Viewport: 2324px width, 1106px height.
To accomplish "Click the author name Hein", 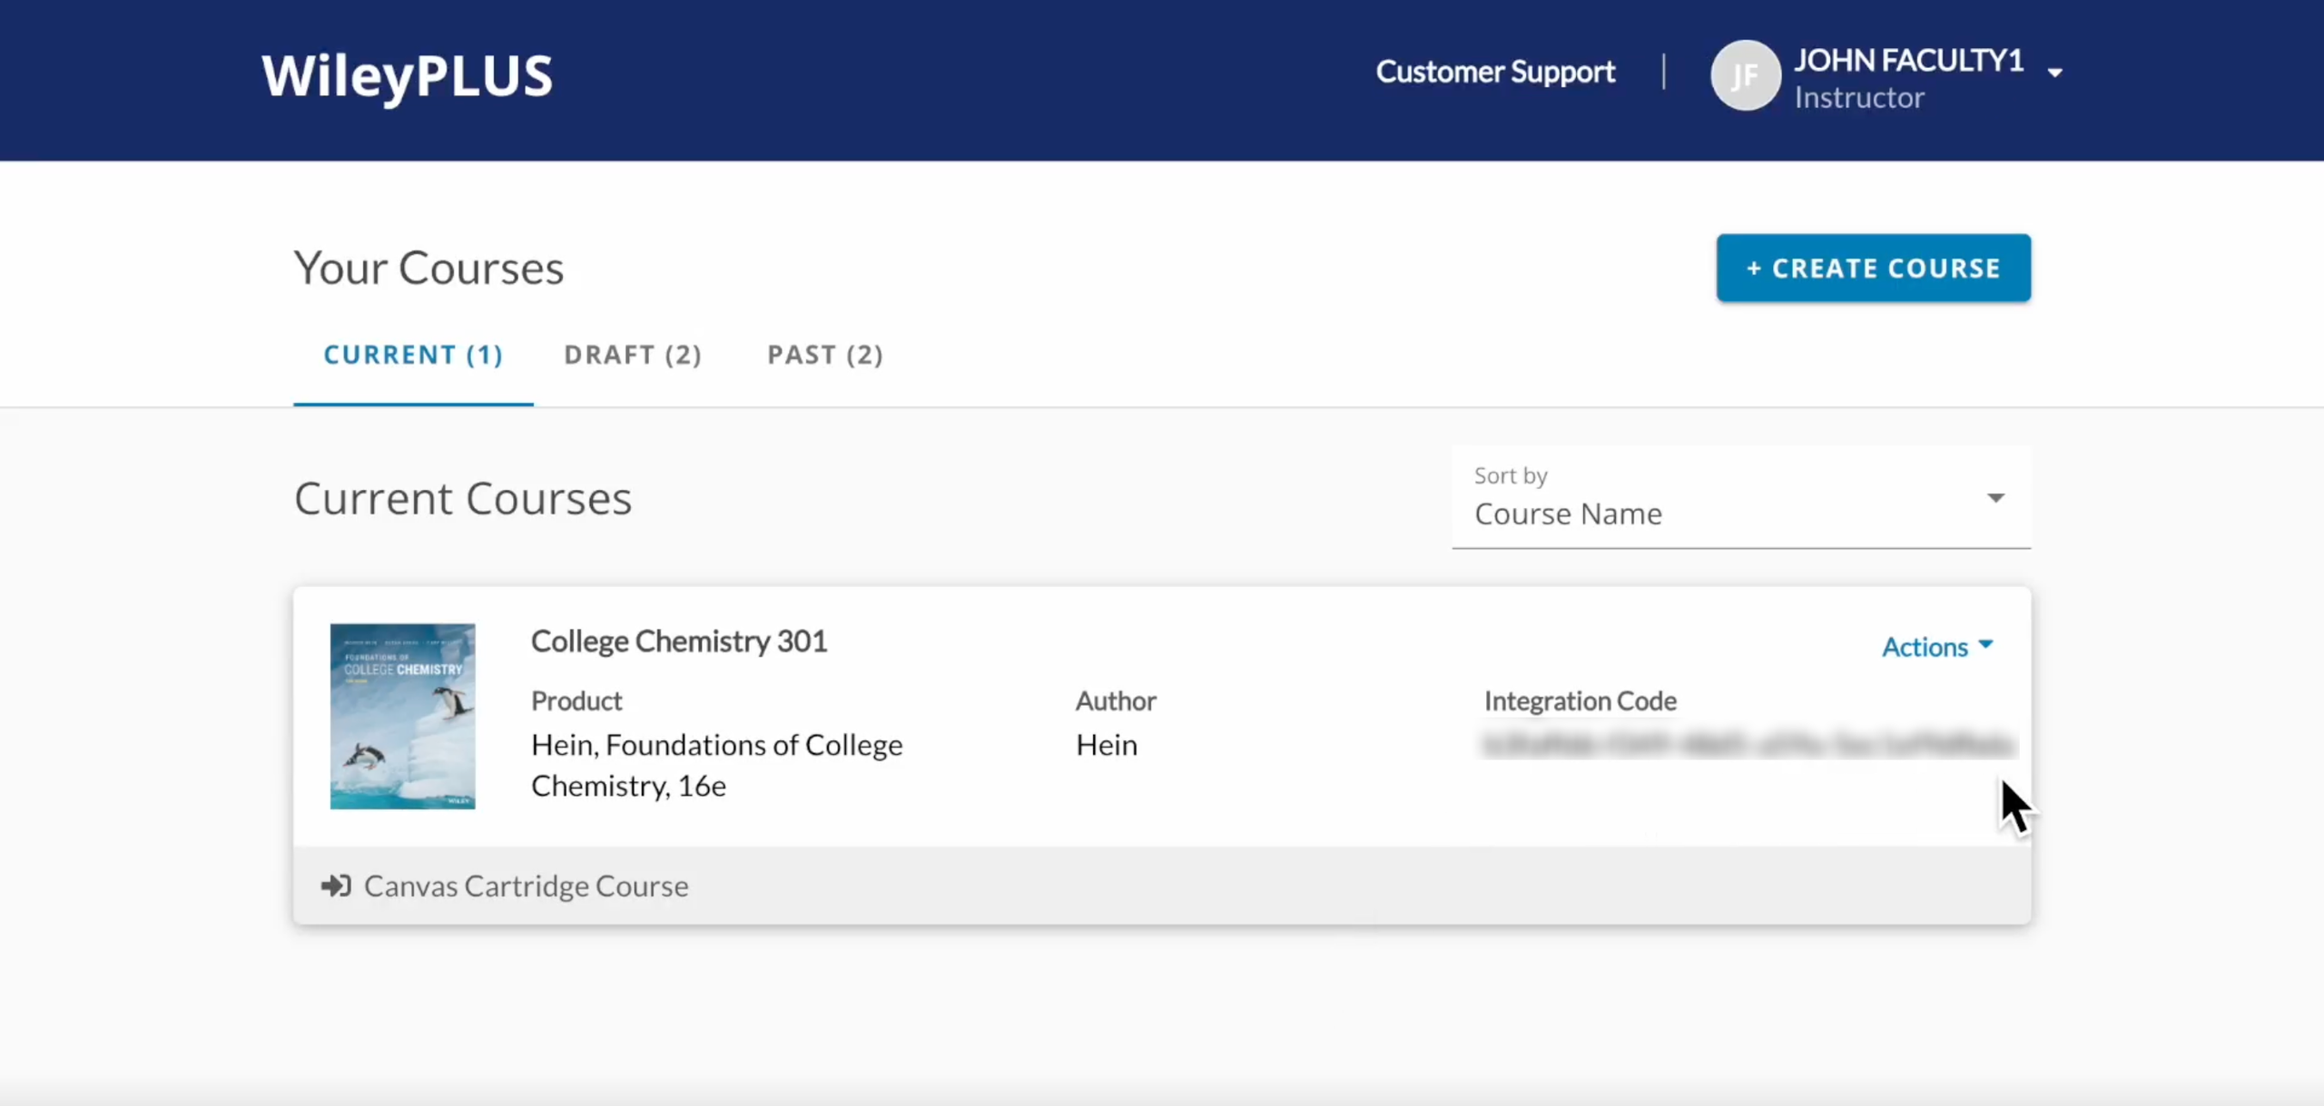I will 1106,745.
